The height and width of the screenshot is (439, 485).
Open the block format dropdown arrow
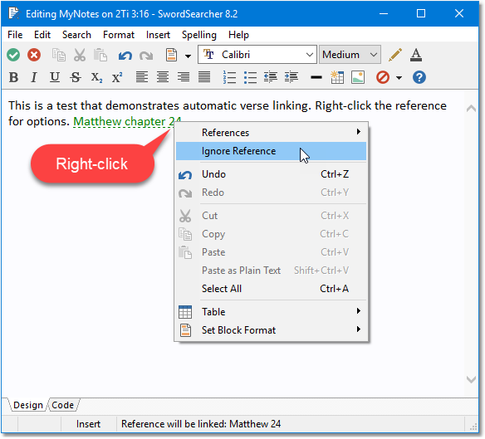(188, 56)
